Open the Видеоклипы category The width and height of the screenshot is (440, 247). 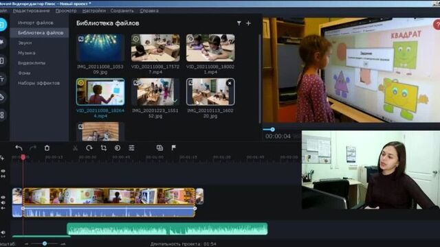pyautogui.click(x=32, y=63)
